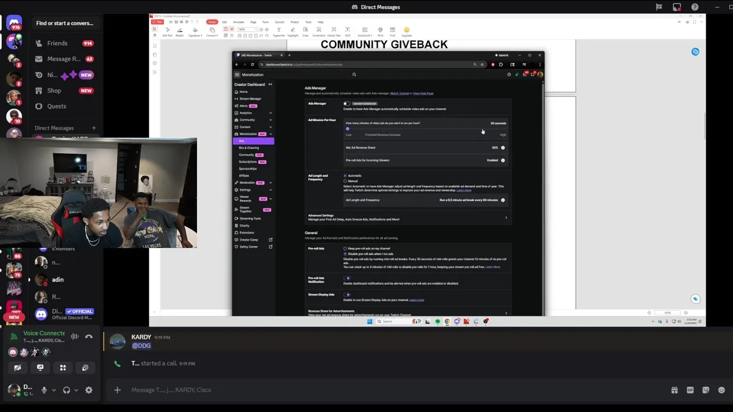Select Keep pre-roll ads on my channel
This screenshot has width=733, height=412.
pyautogui.click(x=345, y=248)
